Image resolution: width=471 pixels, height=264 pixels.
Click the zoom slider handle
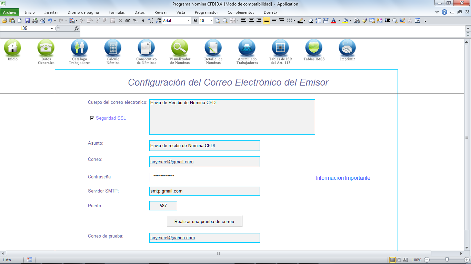[447, 260]
